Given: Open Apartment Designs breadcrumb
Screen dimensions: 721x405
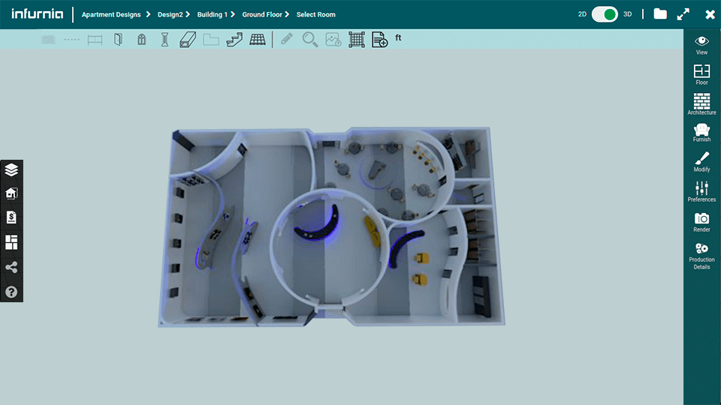Looking at the screenshot, I should [x=111, y=15].
